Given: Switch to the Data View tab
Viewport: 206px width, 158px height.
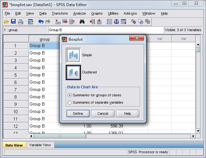Looking at the screenshot, I should pyautogui.click(x=14, y=145).
